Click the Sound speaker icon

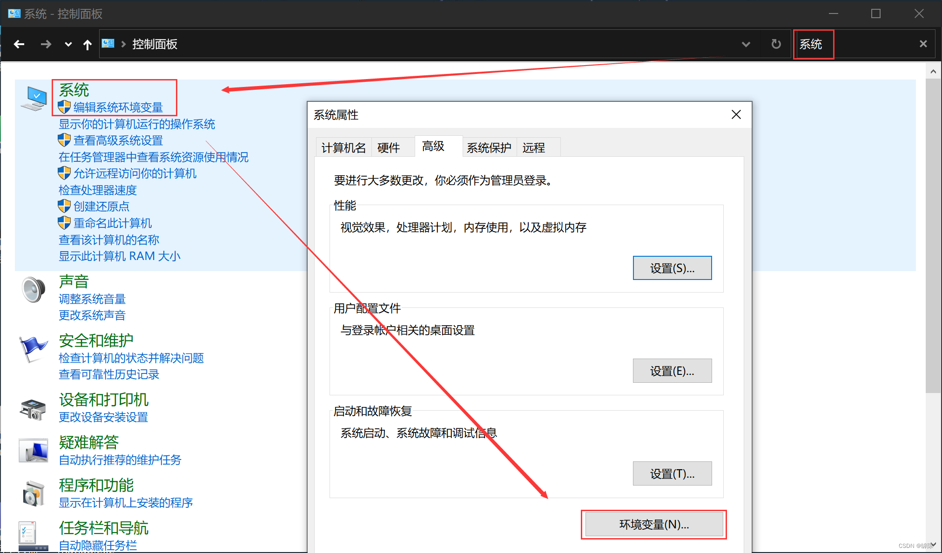33,289
